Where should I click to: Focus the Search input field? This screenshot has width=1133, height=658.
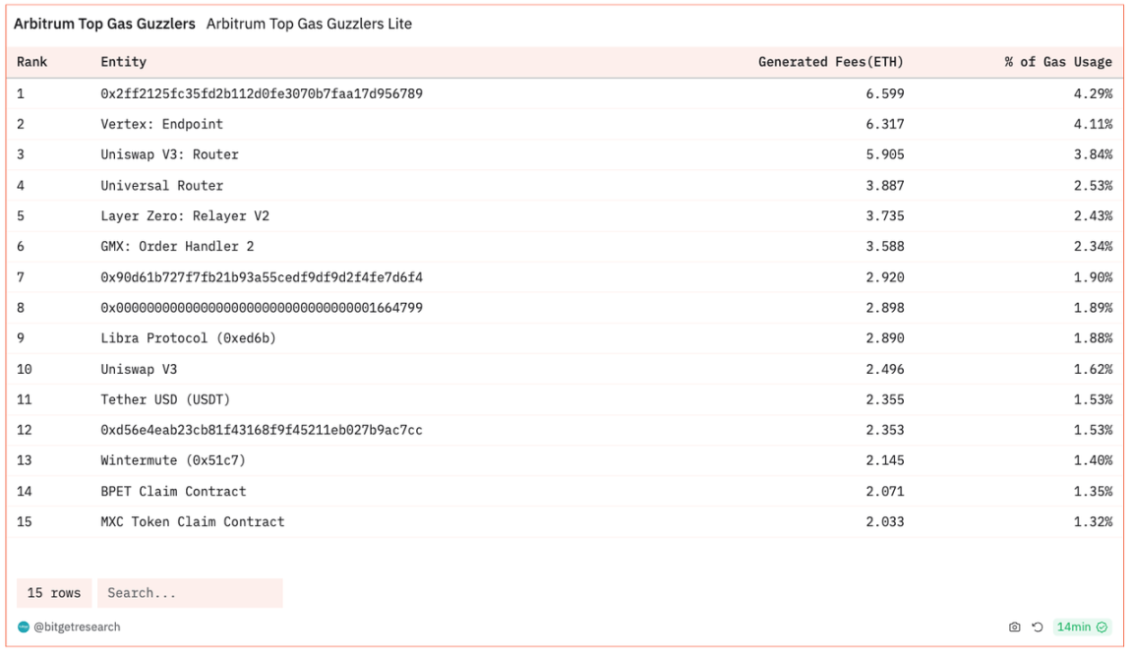[189, 593]
